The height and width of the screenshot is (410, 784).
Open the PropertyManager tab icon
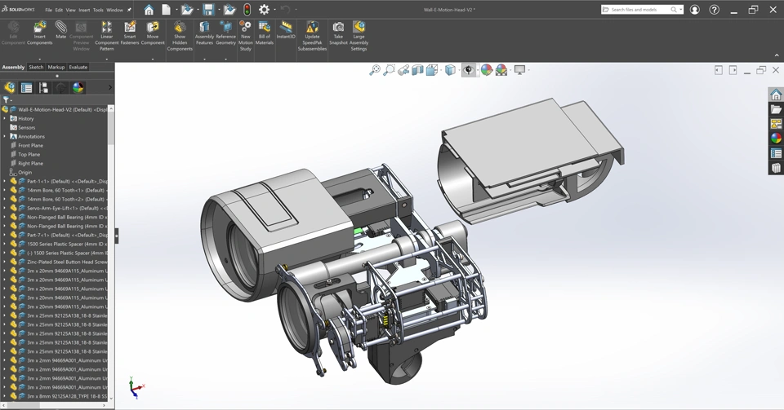[x=26, y=87]
